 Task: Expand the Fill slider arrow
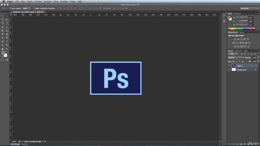tap(258, 61)
